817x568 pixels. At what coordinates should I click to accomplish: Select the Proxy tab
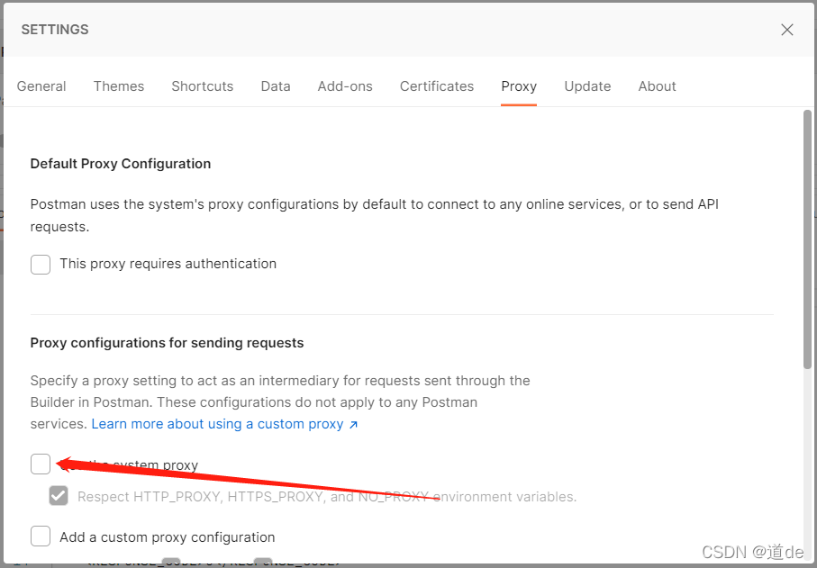tap(519, 86)
